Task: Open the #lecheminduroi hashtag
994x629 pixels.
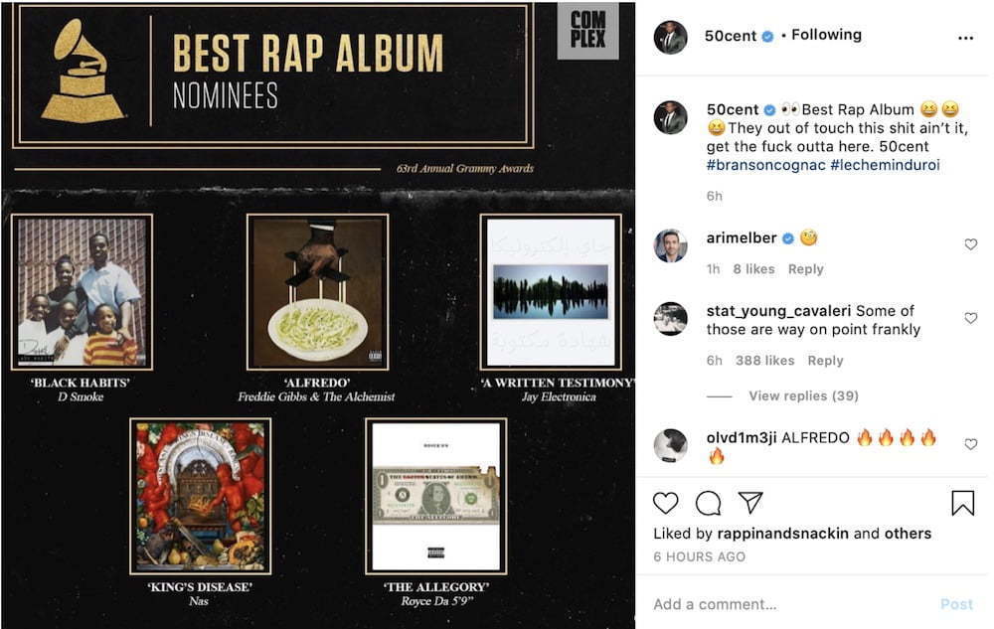Action: (885, 165)
